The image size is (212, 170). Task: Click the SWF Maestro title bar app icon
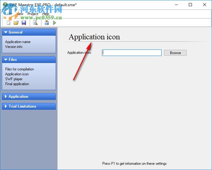click(x=5, y=5)
